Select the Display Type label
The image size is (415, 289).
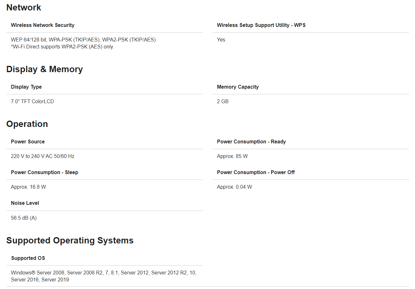tap(26, 87)
